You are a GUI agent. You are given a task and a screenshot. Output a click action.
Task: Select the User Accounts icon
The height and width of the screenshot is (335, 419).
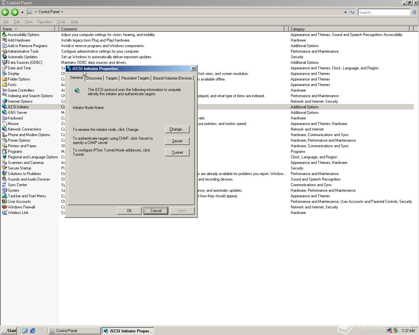4,202
